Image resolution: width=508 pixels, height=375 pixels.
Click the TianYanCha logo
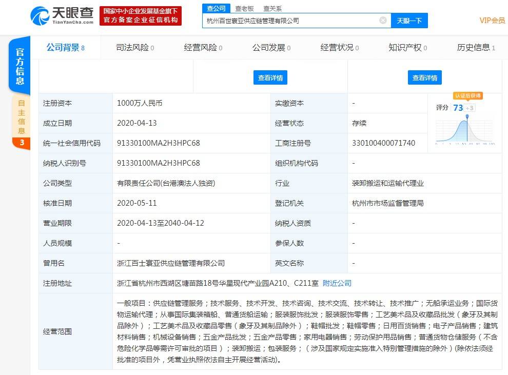(62, 15)
